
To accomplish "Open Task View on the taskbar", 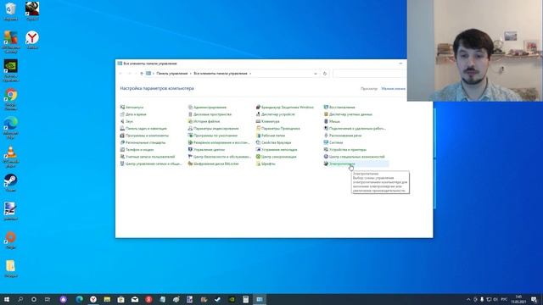I will [x=48, y=299].
